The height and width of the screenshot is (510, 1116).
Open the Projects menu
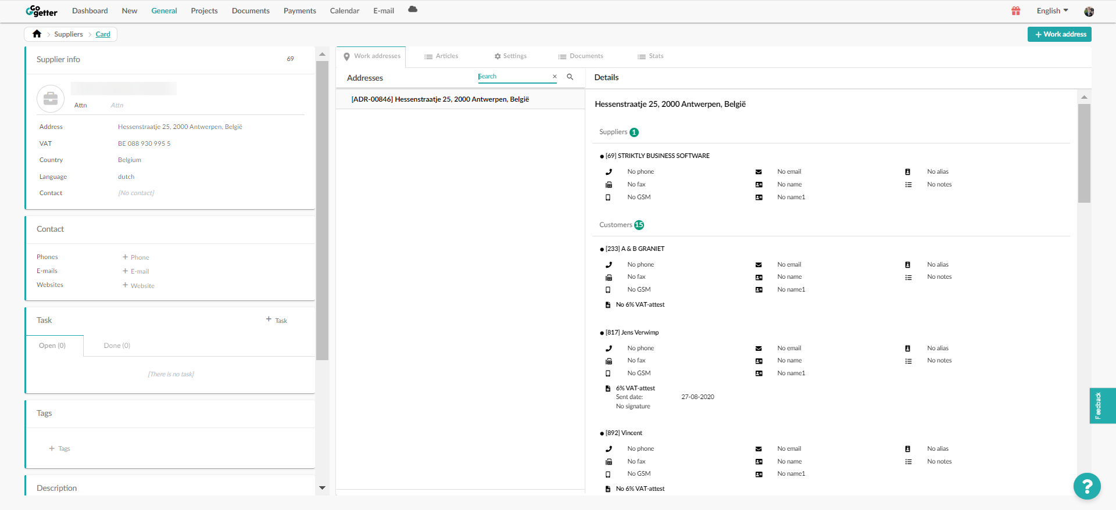pyautogui.click(x=204, y=10)
